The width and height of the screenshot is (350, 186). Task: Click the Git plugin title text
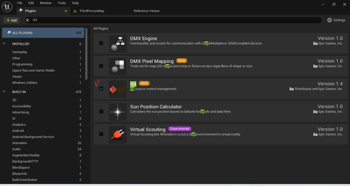(133, 84)
